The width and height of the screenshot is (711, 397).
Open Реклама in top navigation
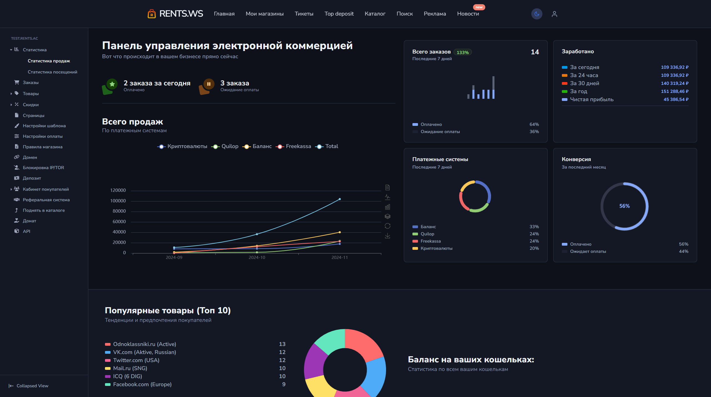coord(435,14)
